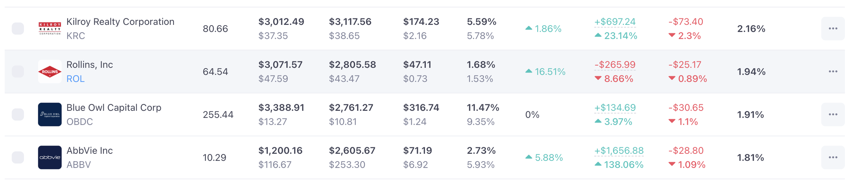This screenshot has height=184, width=855.
Task: Open the OBDC ticker link
Action: (80, 122)
